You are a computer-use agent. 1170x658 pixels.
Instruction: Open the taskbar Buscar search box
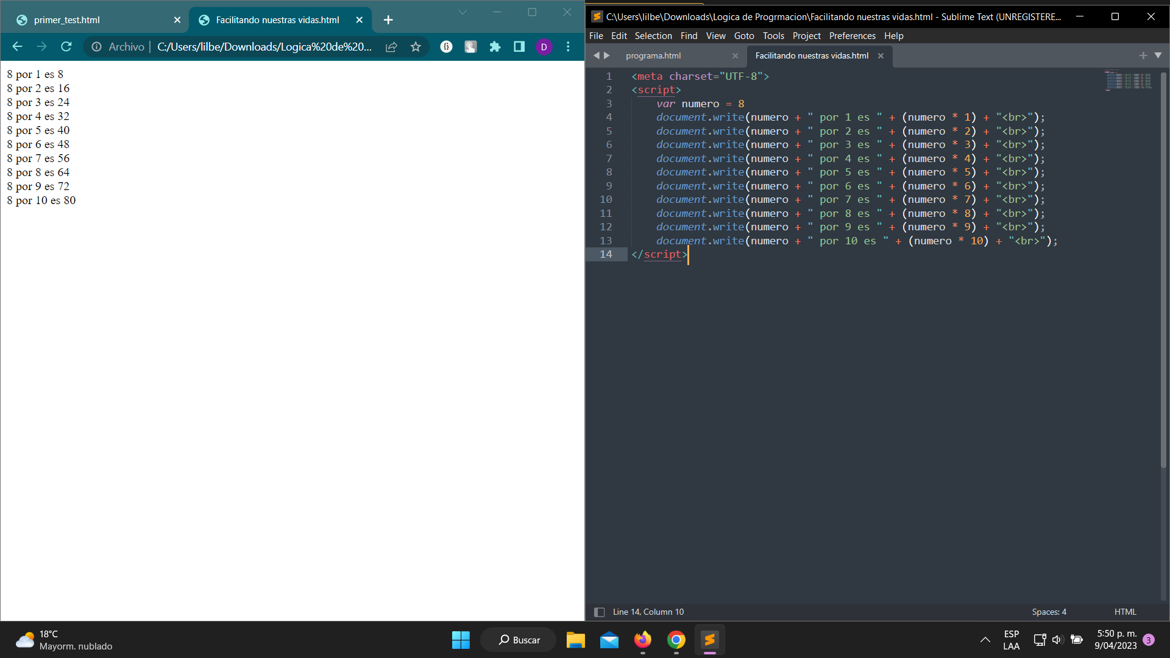519,640
